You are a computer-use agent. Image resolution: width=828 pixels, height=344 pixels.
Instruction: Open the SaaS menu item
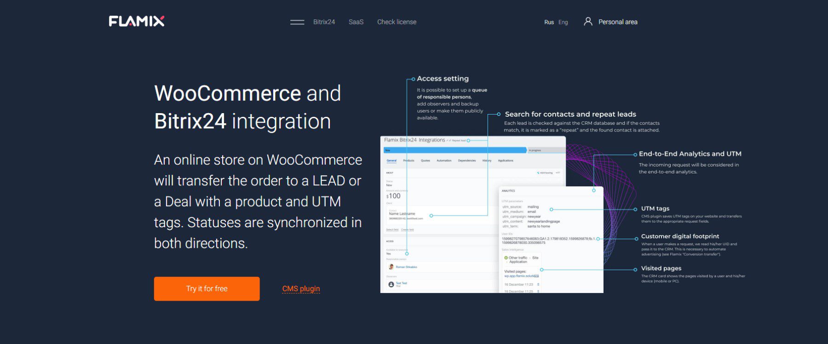pos(356,22)
